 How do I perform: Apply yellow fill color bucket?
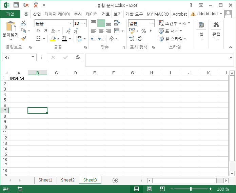coord(53,39)
